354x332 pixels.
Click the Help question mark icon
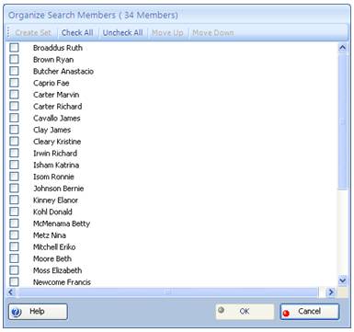pyautogui.click(x=16, y=313)
